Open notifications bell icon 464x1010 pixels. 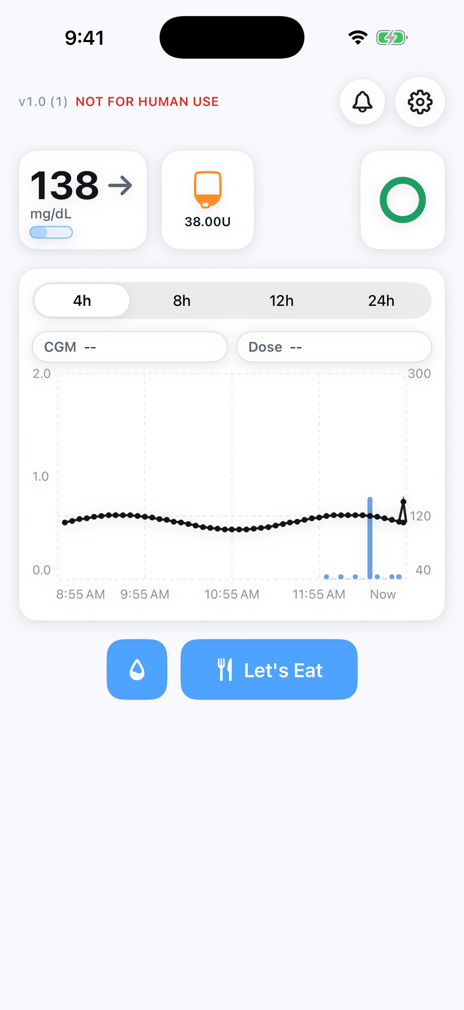(x=362, y=102)
